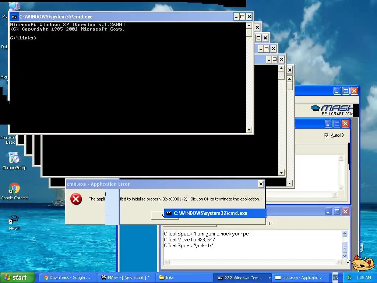
Task: Toggle the Auto-ID checkbox
Action: point(327,135)
